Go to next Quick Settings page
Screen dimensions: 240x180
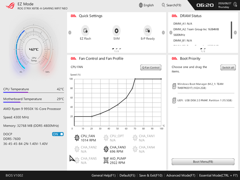pyautogui.click(x=163, y=32)
